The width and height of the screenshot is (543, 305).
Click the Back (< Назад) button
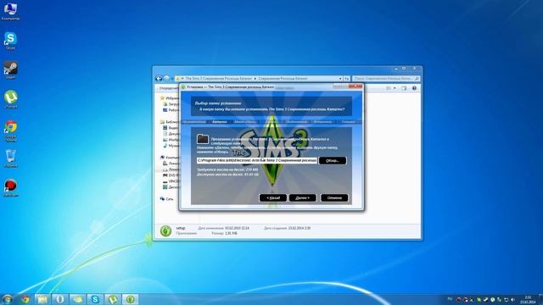click(273, 197)
